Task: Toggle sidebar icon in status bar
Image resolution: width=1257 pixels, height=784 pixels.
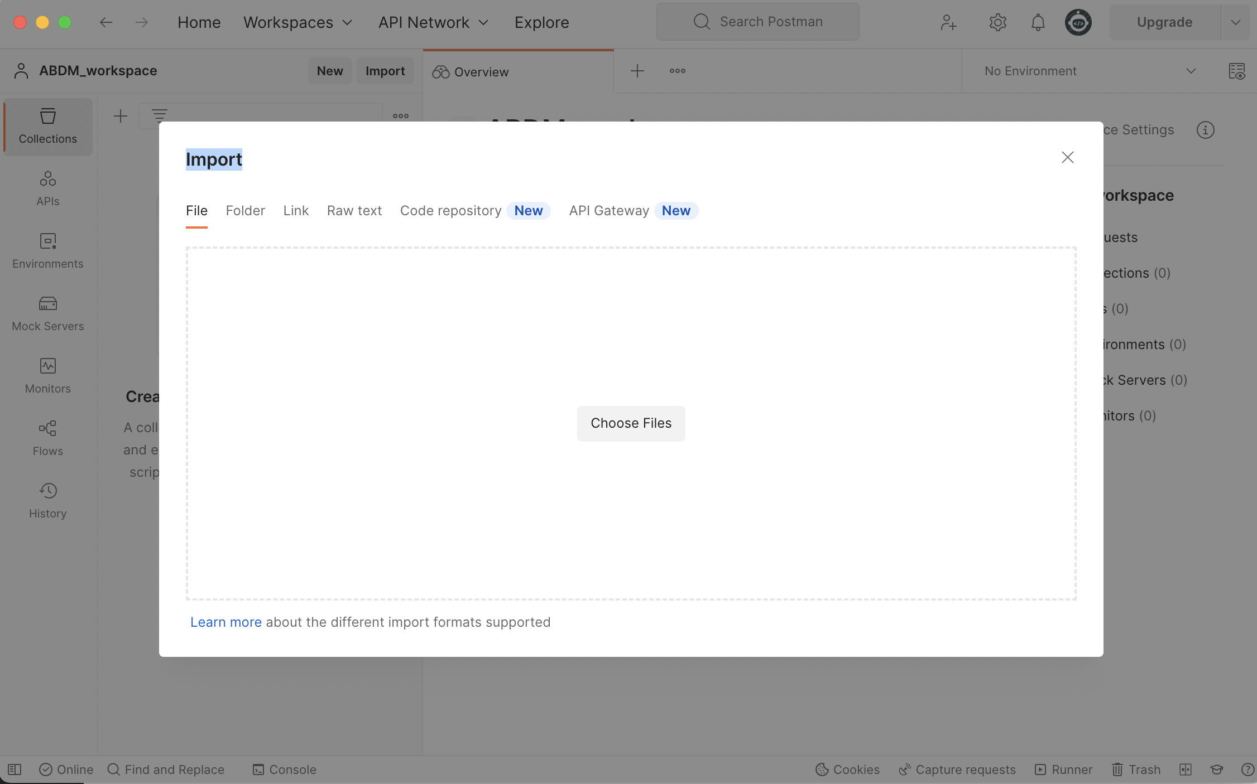Action: pos(15,770)
